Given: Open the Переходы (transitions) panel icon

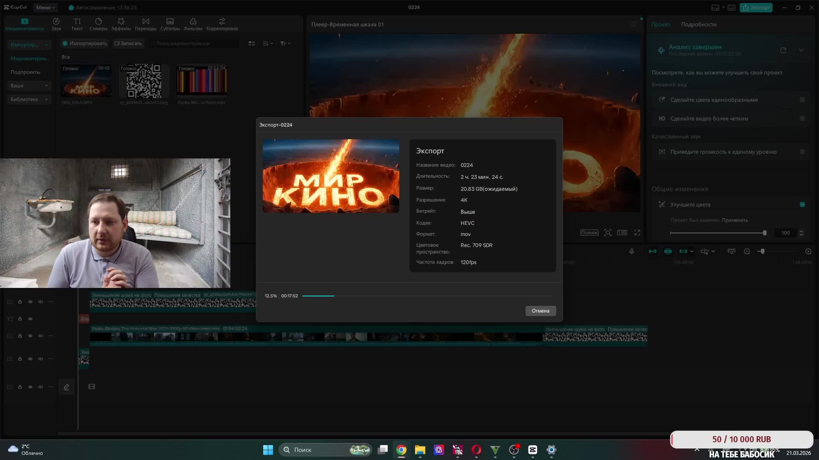Looking at the screenshot, I should pos(145,21).
